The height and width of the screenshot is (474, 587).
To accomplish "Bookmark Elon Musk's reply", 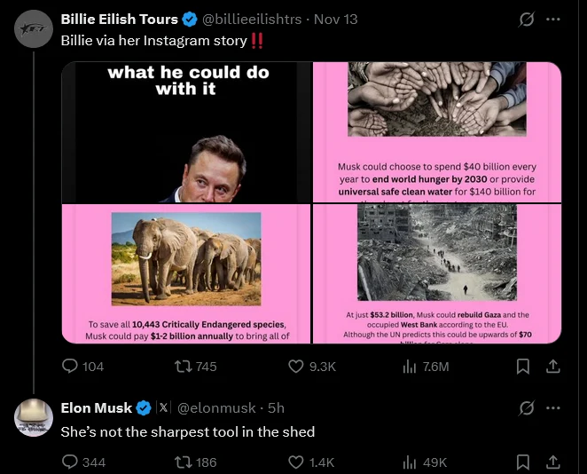I will tap(523, 462).
